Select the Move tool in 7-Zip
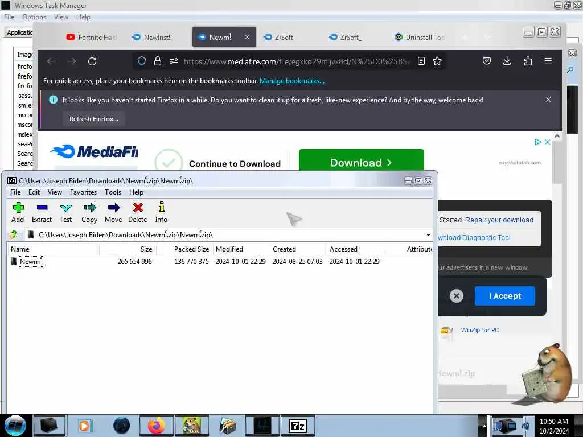The image size is (583, 437). point(113,213)
